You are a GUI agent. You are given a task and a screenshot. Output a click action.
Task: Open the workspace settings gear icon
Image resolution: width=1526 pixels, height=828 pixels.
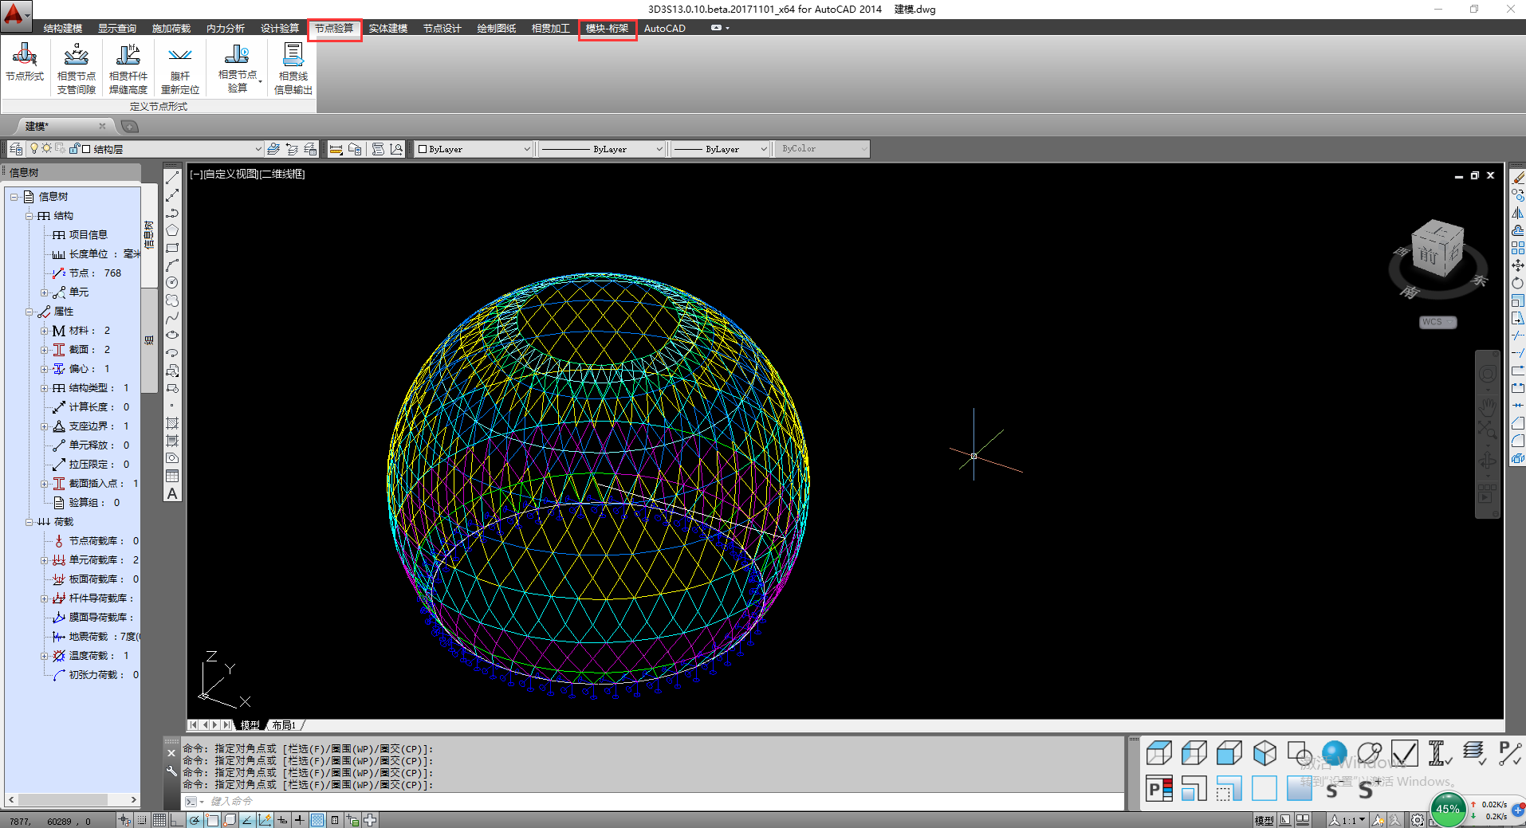[x=1418, y=820]
